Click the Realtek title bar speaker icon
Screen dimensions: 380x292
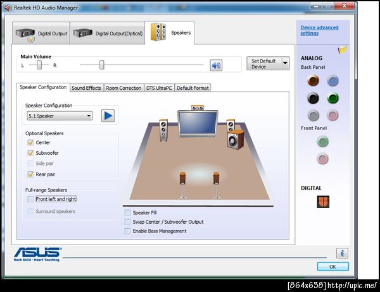pos(8,8)
